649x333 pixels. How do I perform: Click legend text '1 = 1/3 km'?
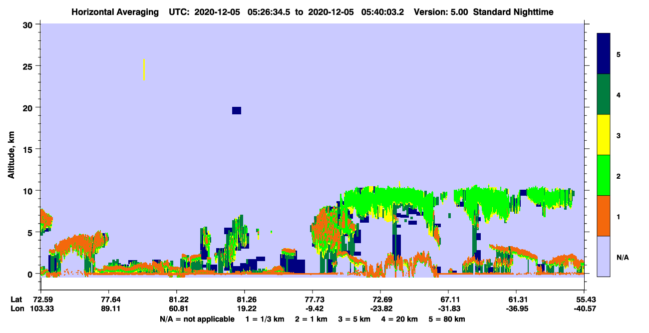coord(265,319)
